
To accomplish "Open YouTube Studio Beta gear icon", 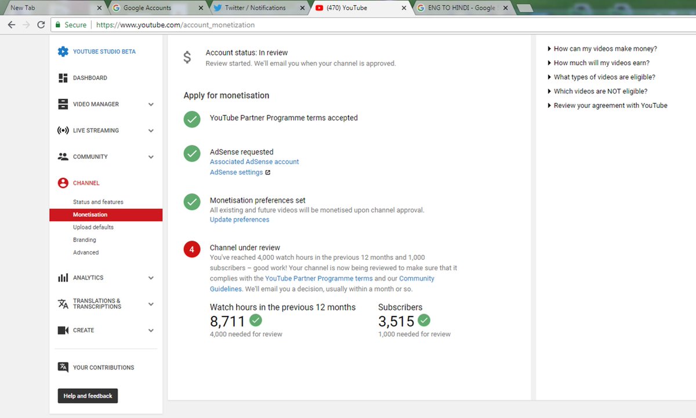I will [63, 52].
